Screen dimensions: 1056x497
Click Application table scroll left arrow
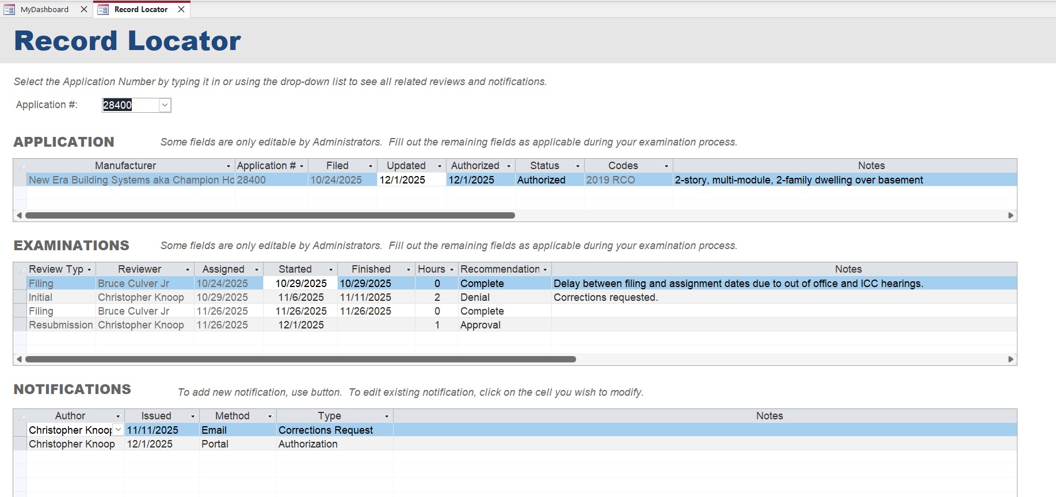(x=19, y=215)
